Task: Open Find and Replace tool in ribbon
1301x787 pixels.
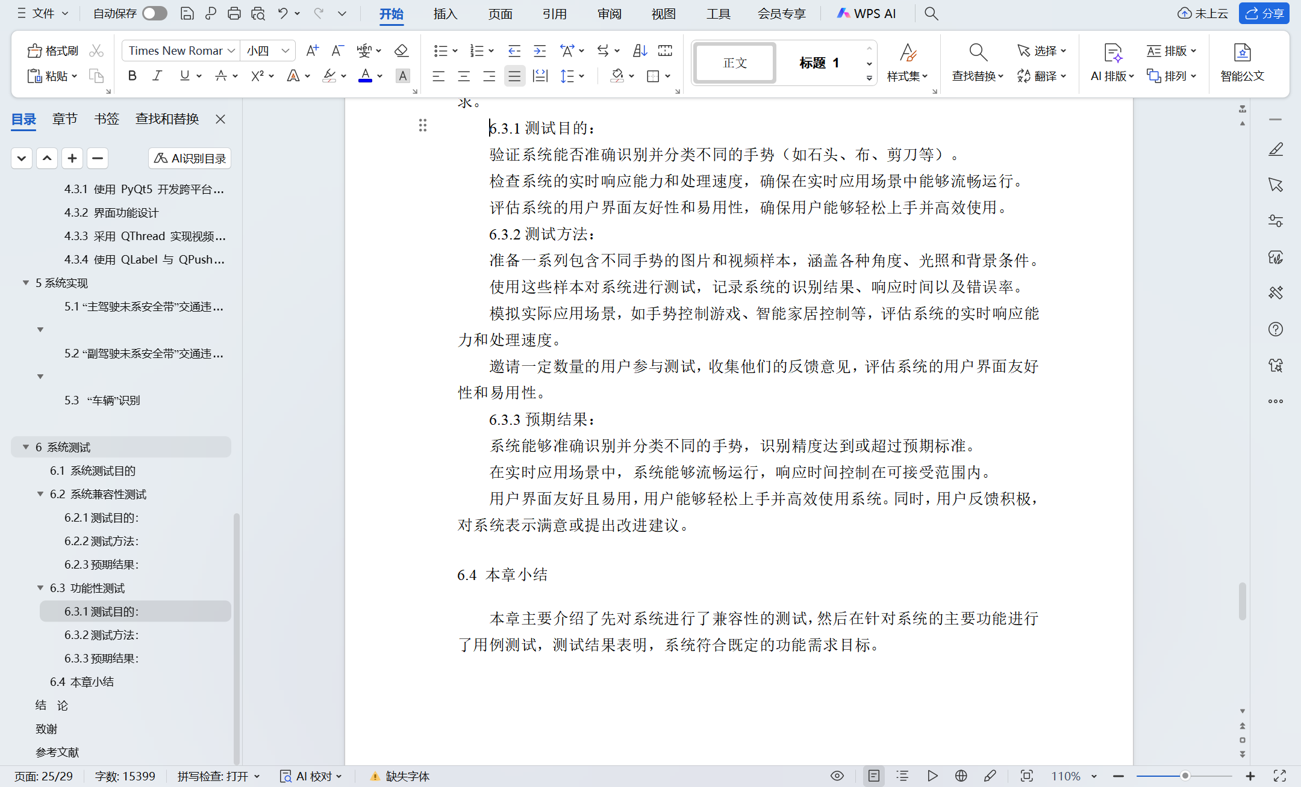Action: point(978,63)
